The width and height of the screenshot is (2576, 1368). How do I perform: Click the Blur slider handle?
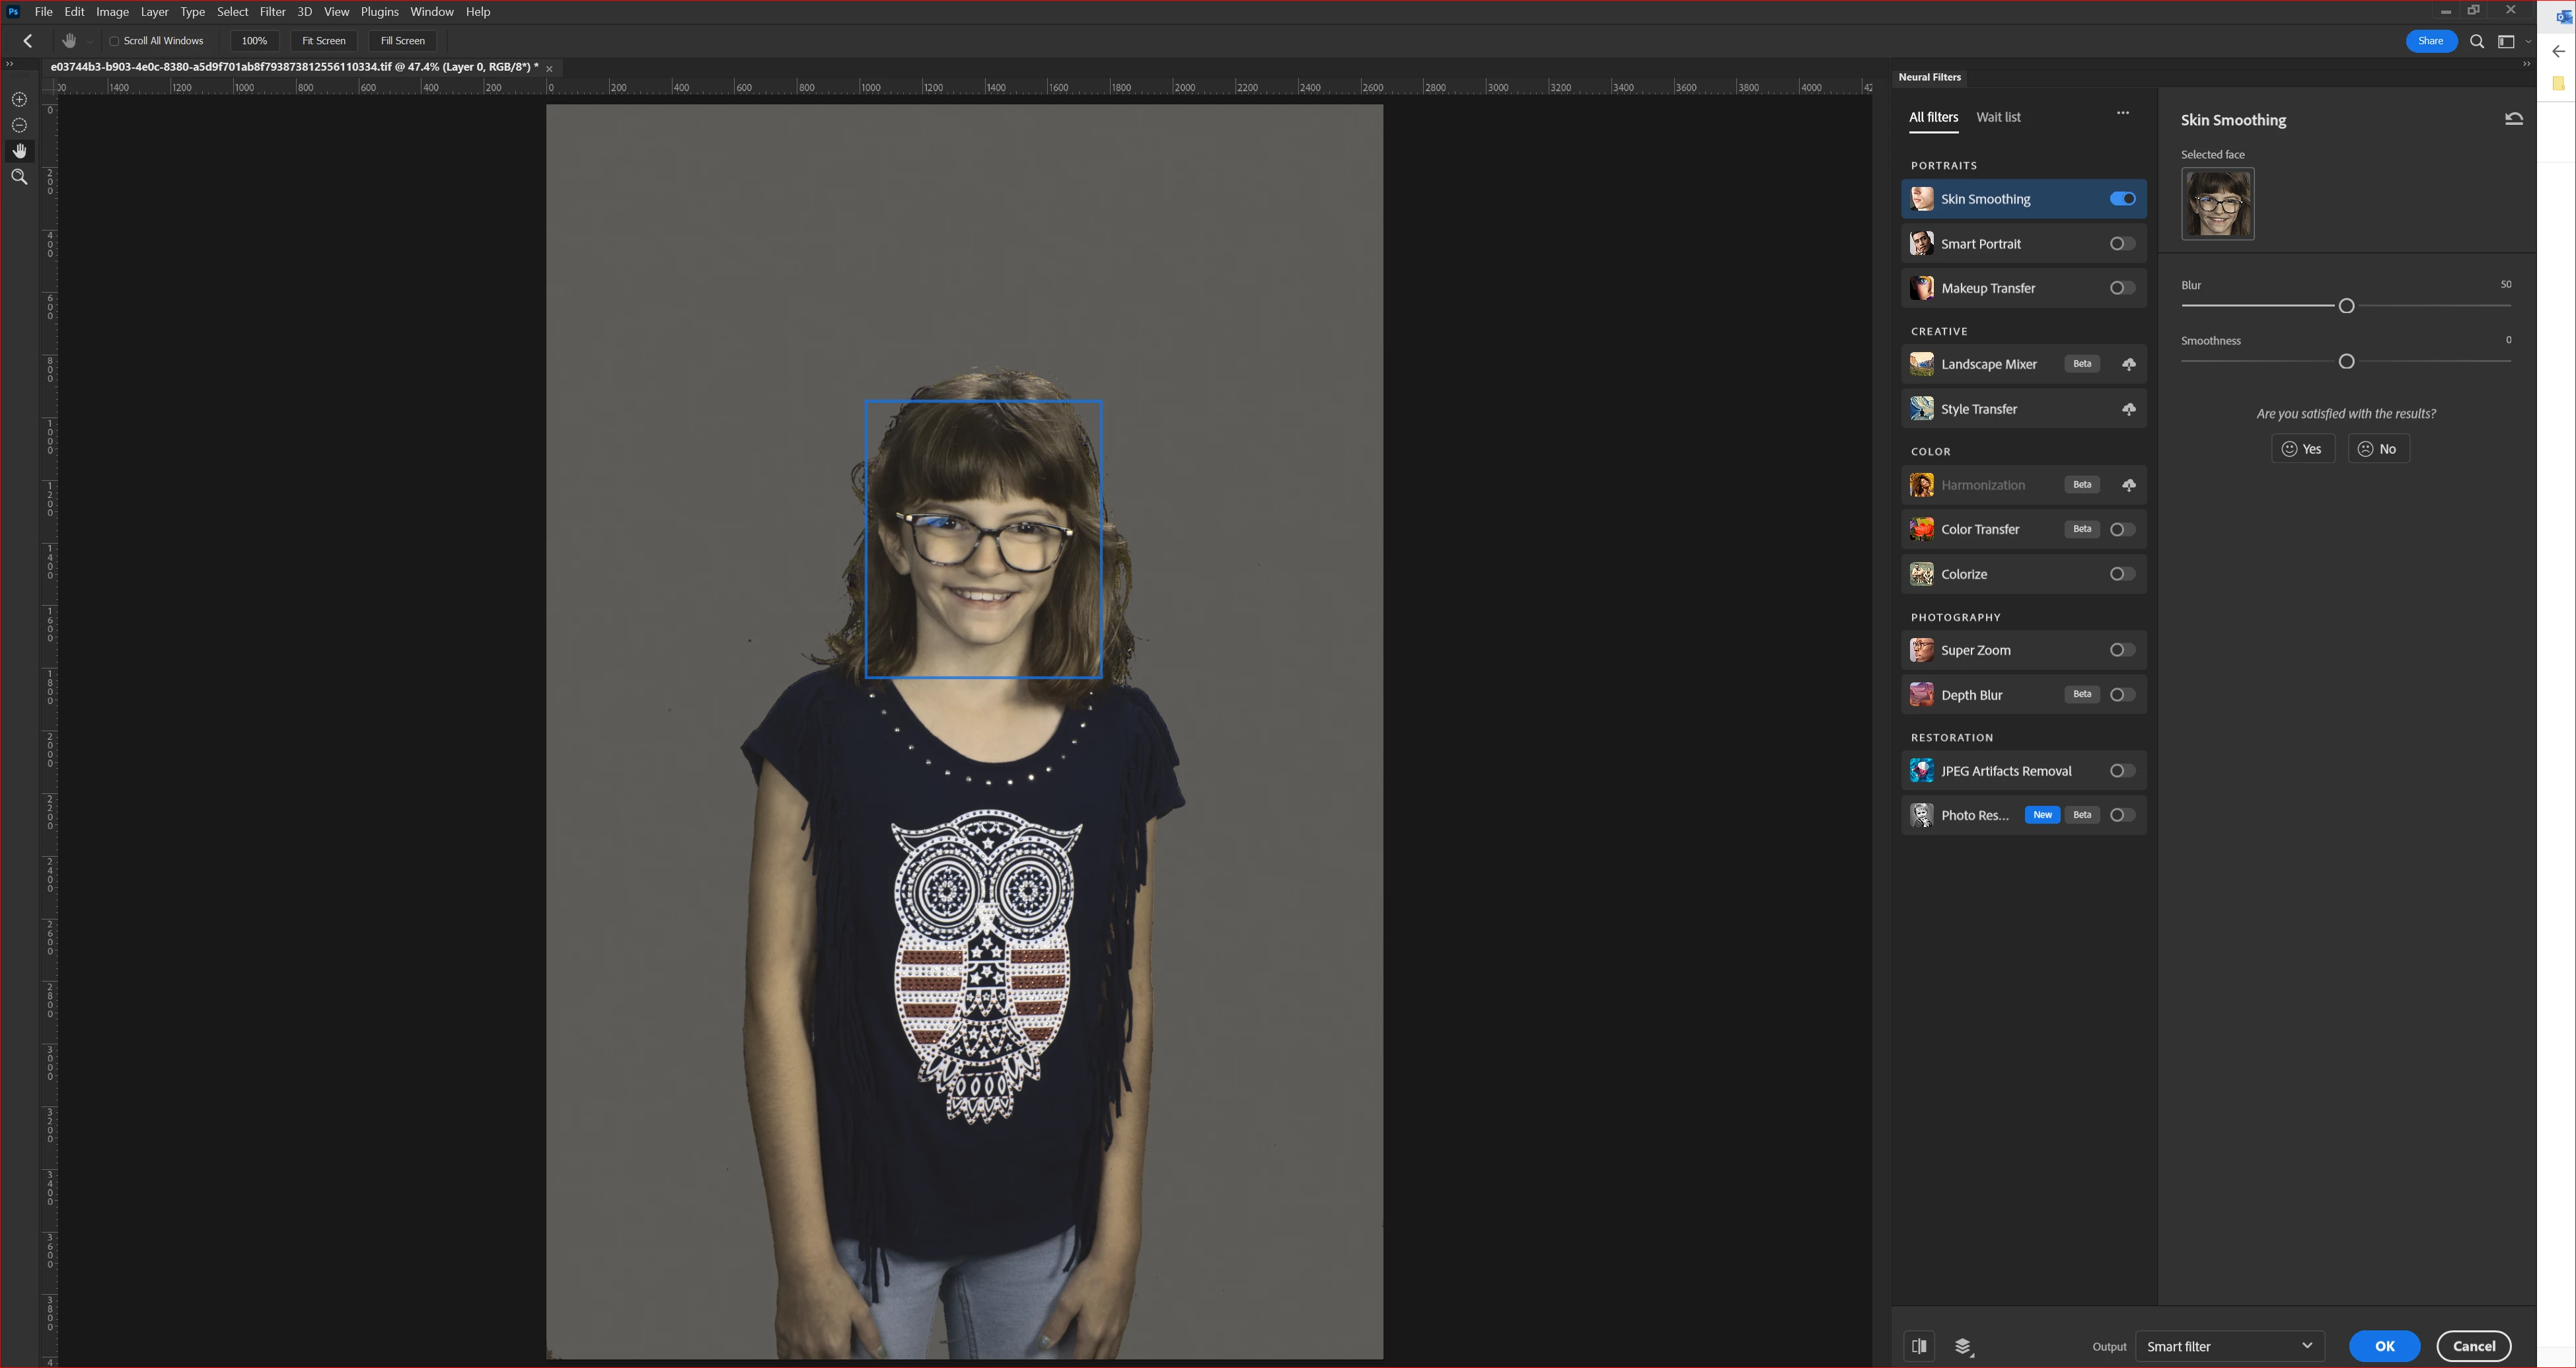(x=2346, y=306)
